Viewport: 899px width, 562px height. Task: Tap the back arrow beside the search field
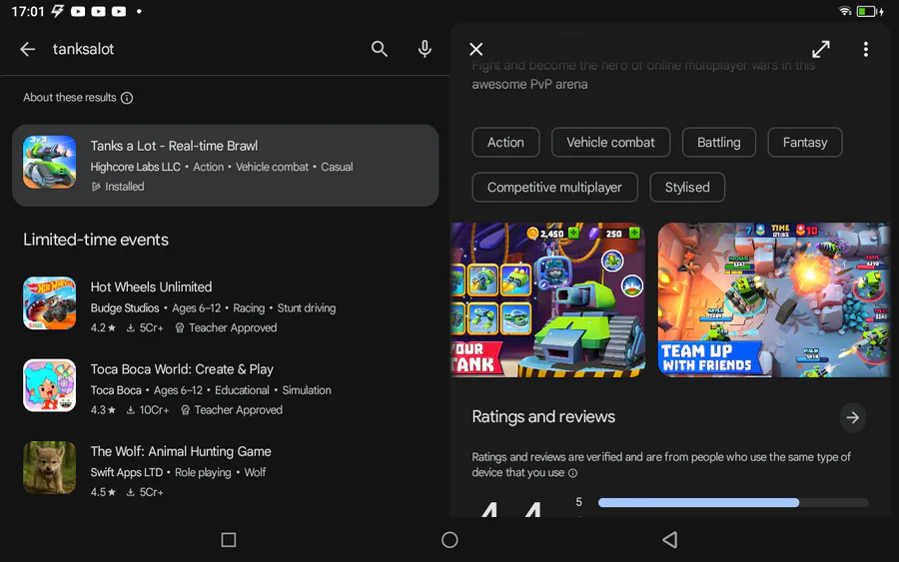click(28, 49)
